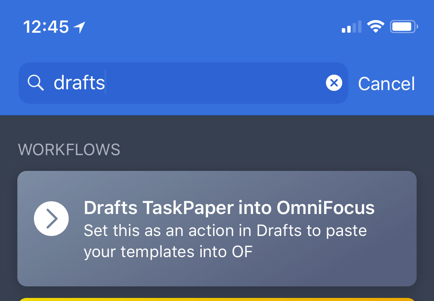Tap the magnifying glass search icon

pos(36,83)
